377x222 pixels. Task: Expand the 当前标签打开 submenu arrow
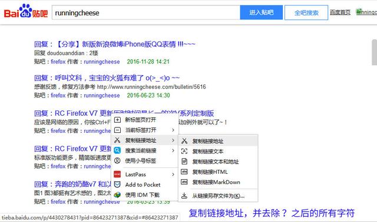173,130
